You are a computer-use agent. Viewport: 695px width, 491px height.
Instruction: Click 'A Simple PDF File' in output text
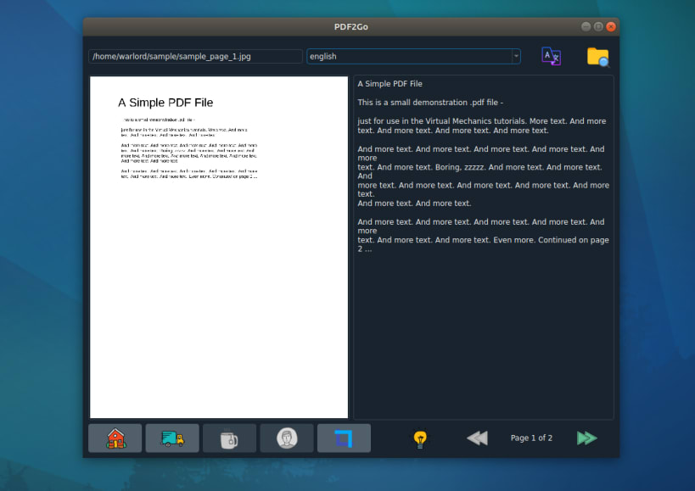pyautogui.click(x=390, y=84)
